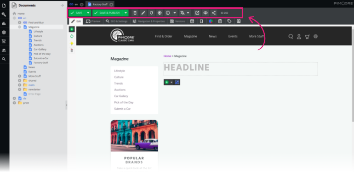354x172 pixels.
Task: Expand the print folder node
Action: pyautogui.click(x=14, y=103)
